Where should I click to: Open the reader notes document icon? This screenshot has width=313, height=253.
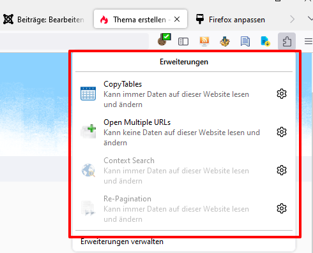pyautogui.click(x=245, y=41)
